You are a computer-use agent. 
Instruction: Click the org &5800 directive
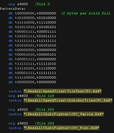coord(18,123)
